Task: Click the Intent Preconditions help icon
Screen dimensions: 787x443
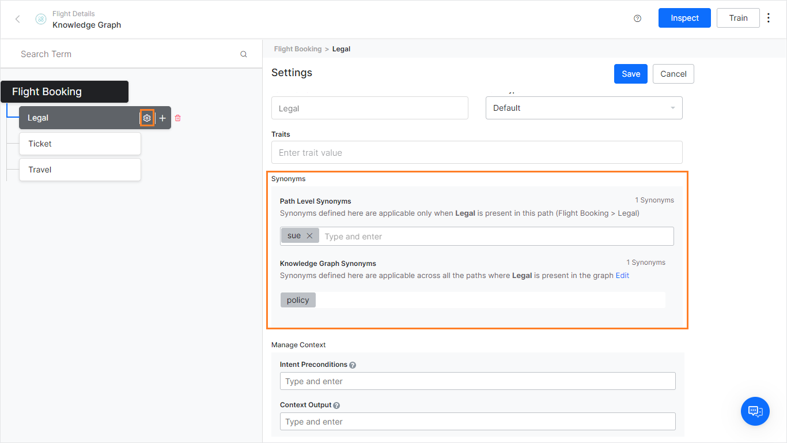Action: (x=352, y=365)
